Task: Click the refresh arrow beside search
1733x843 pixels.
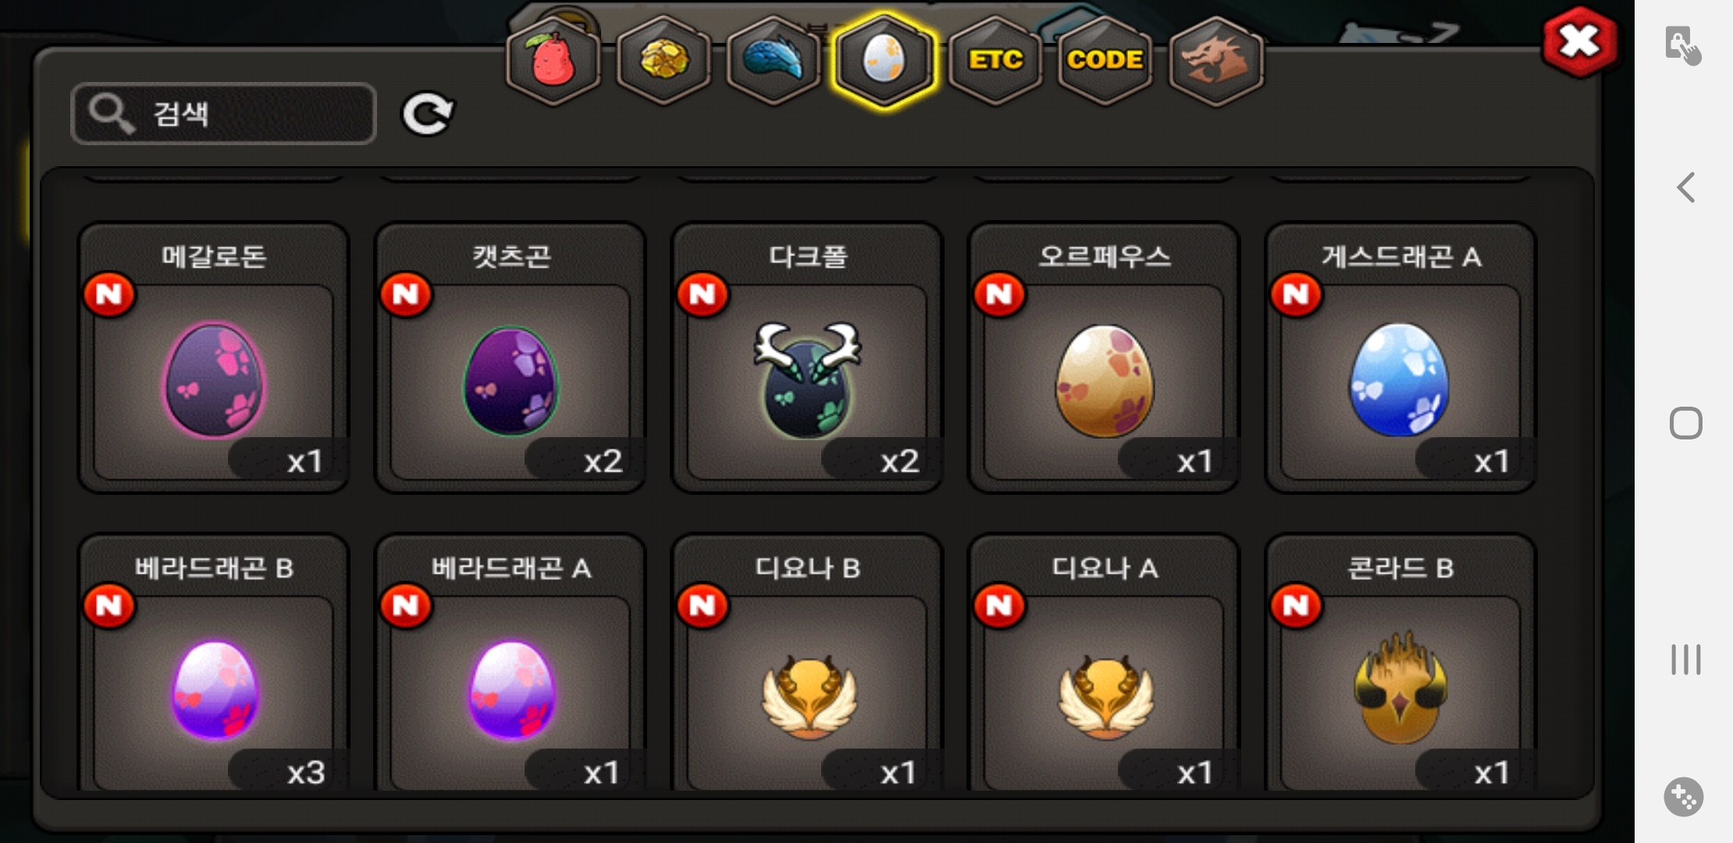Action: [x=427, y=115]
